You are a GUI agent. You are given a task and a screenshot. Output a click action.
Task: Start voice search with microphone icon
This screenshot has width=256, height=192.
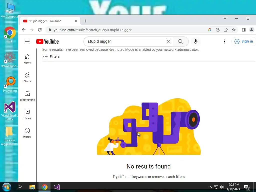(195, 41)
